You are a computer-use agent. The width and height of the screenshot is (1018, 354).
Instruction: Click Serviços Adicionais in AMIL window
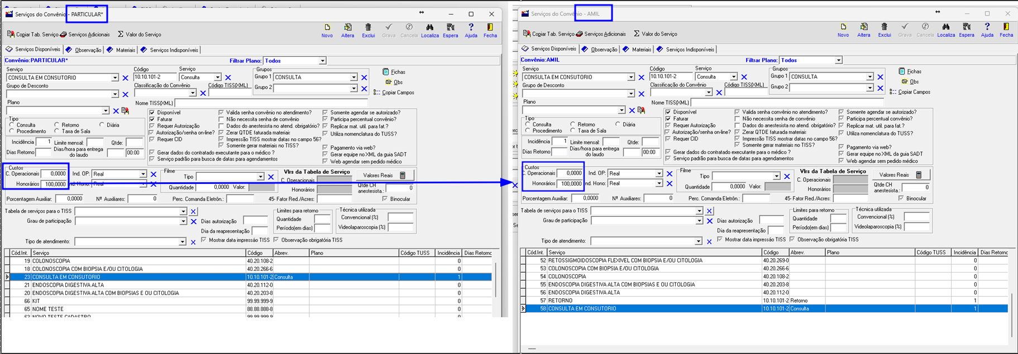pos(601,34)
